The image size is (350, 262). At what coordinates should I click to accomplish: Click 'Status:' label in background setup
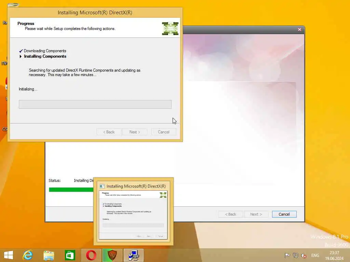pyautogui.click(x=54, y=180)
